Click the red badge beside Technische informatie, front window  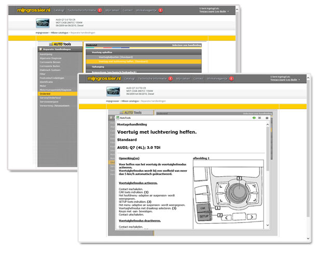point(171,79)
